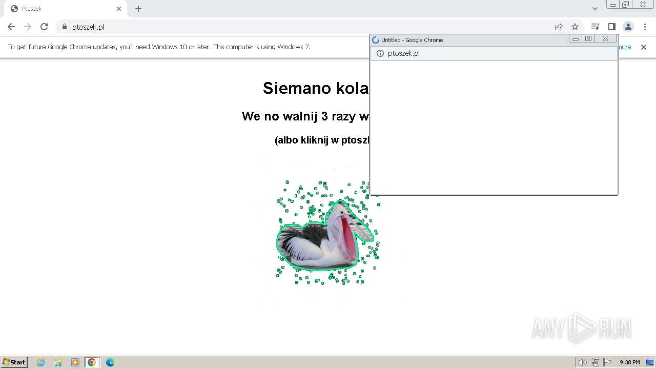The height and width of the screenshot is (369, 656).
Task: Go forward in browser history
Action: point(28,27)
